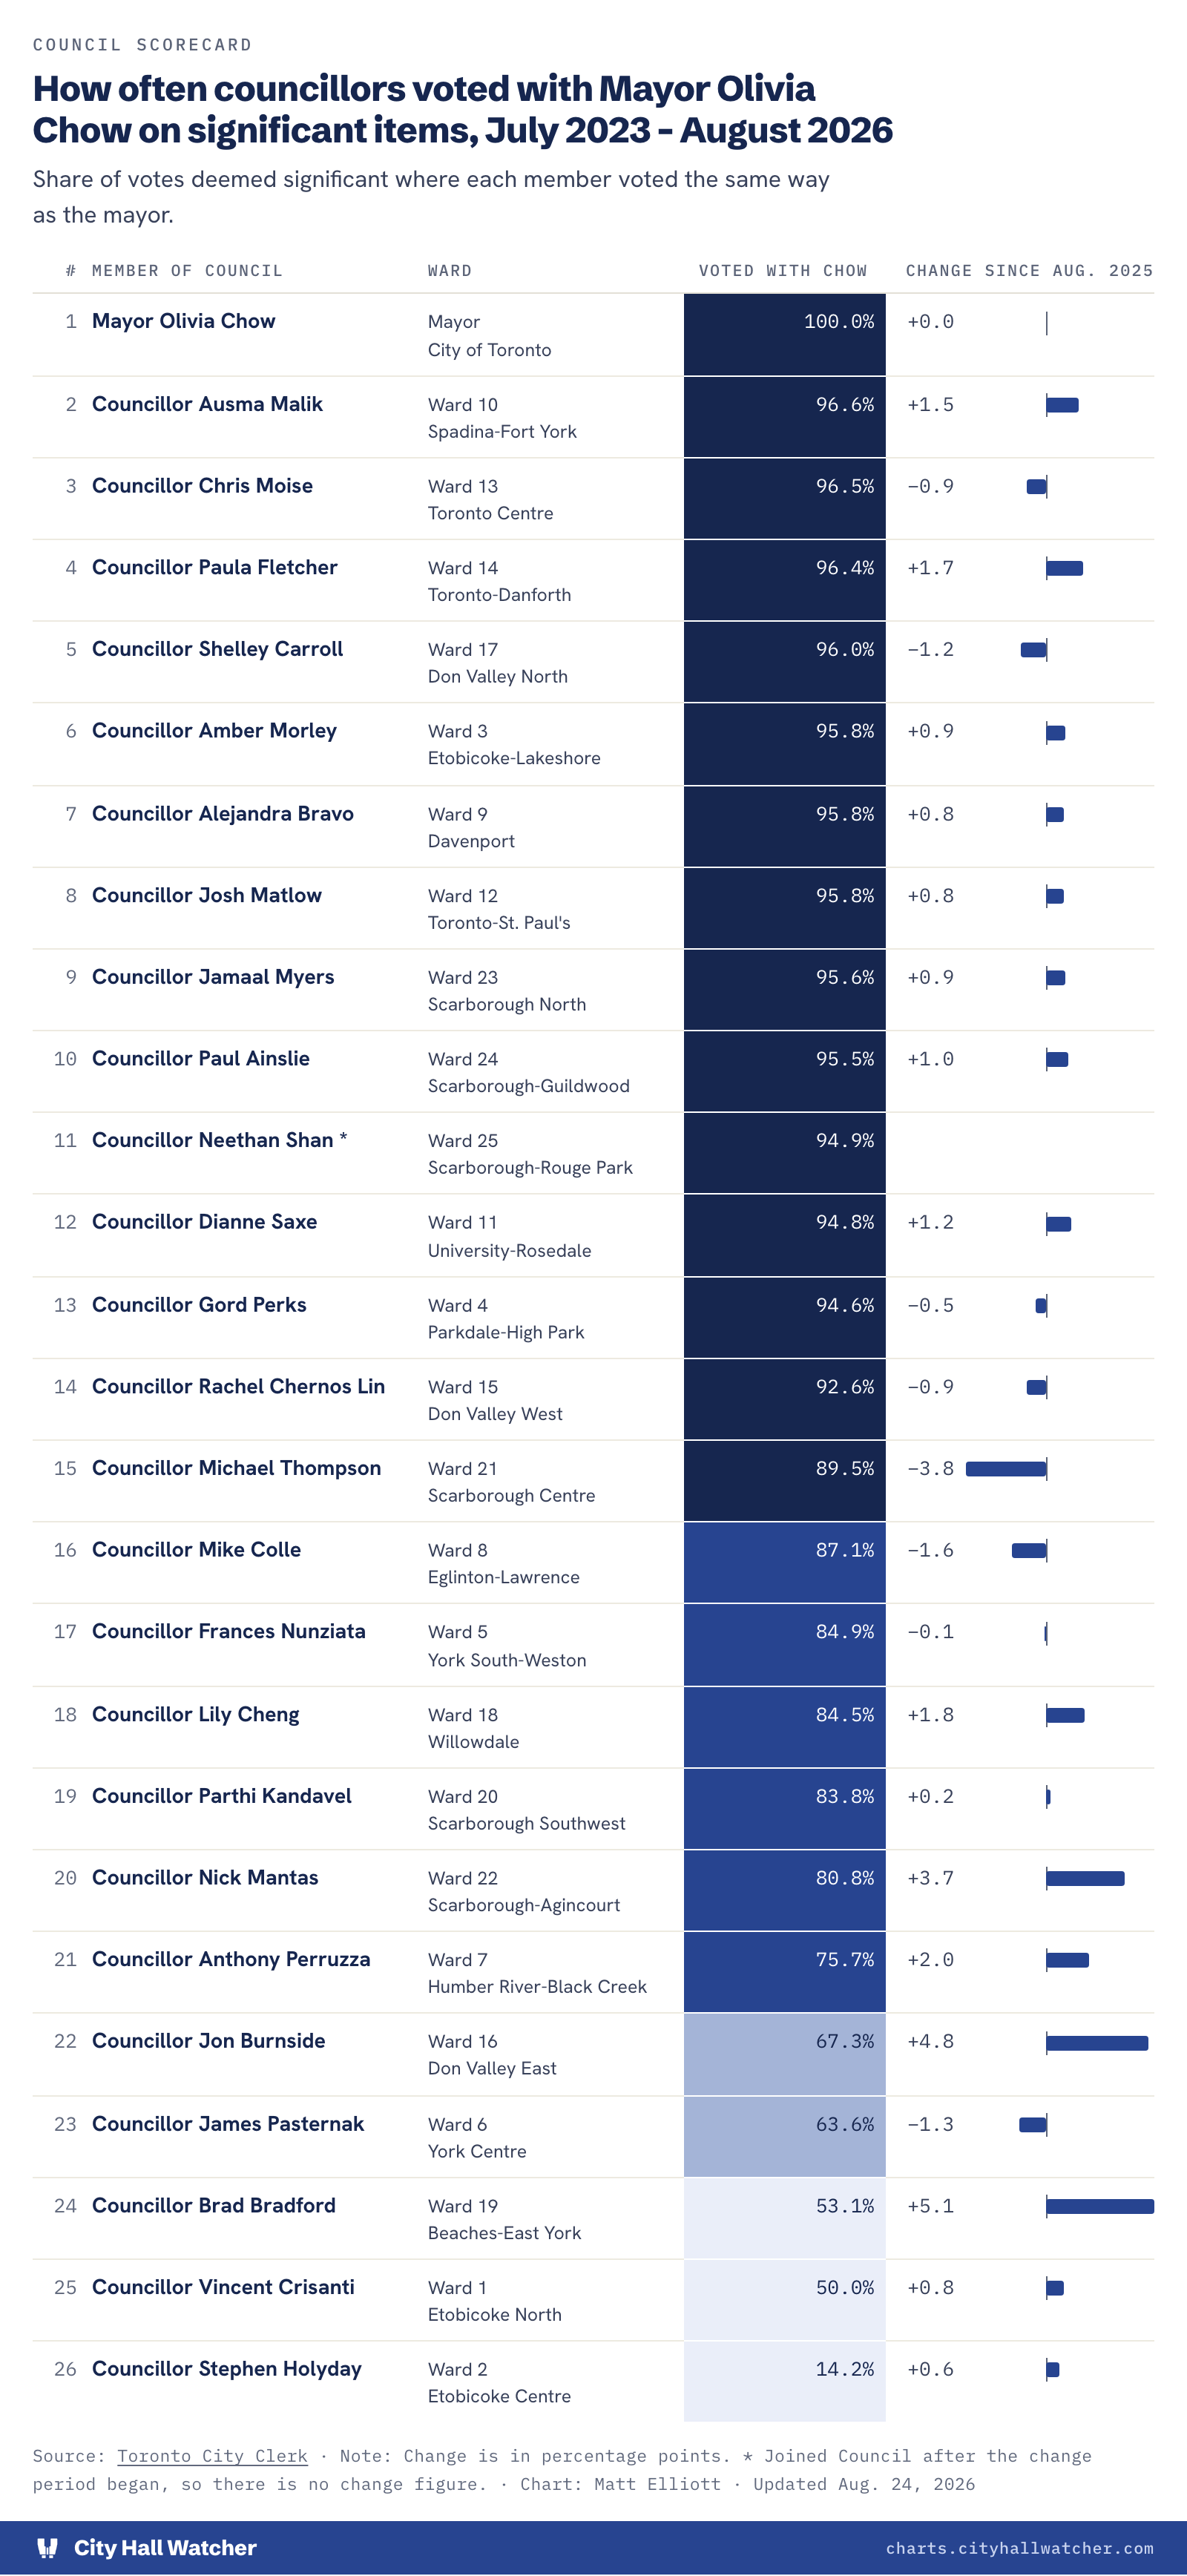Click Councillor Mike Colle's 87.1% cell
Viewport: 1187px width, 2576px height.
pos(785,1563)
